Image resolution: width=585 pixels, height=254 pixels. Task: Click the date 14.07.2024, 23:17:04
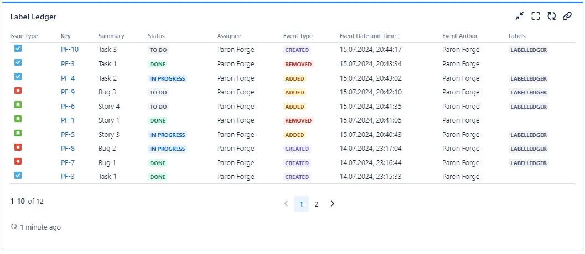click(x=370, y=148)
